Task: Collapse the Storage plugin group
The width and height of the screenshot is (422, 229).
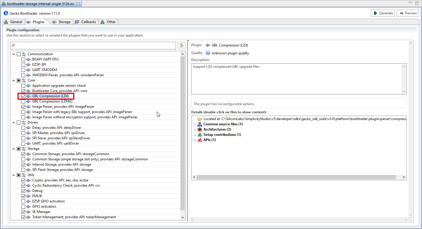Action: pos(13,149)
